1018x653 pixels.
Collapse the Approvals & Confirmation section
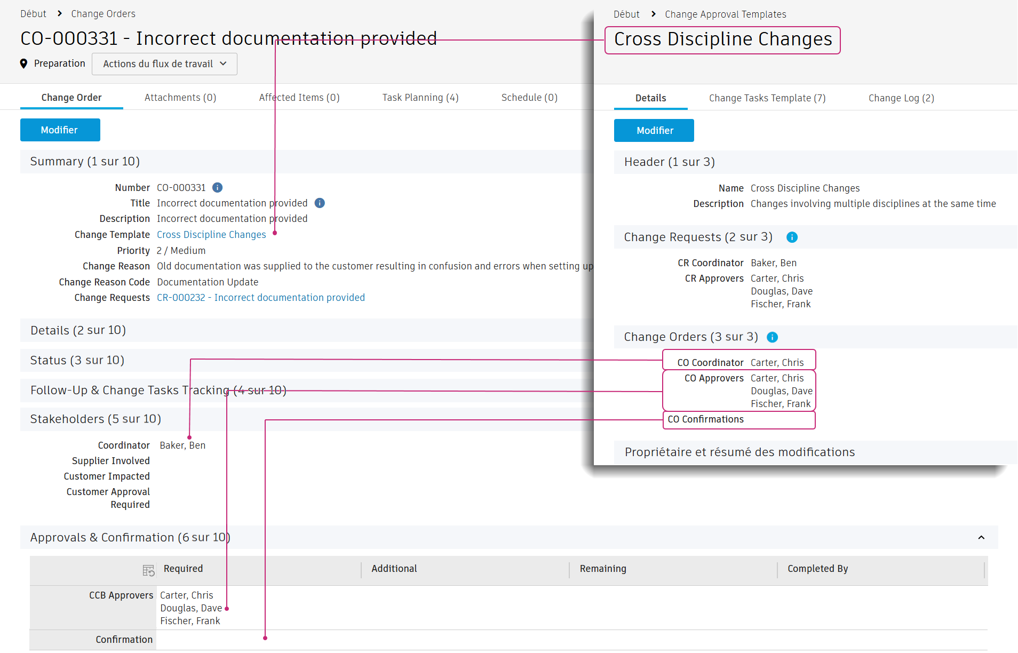click(981, 538)
